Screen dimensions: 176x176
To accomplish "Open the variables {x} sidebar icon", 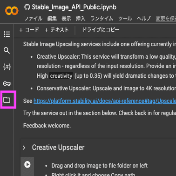I will [x=7, y=67].
